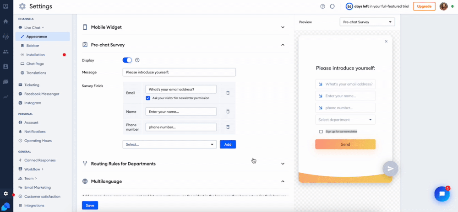Open the user profile avatar
The width and height of the screenshot is (458, 212).
pyautogui.click(x=443, y=6)
